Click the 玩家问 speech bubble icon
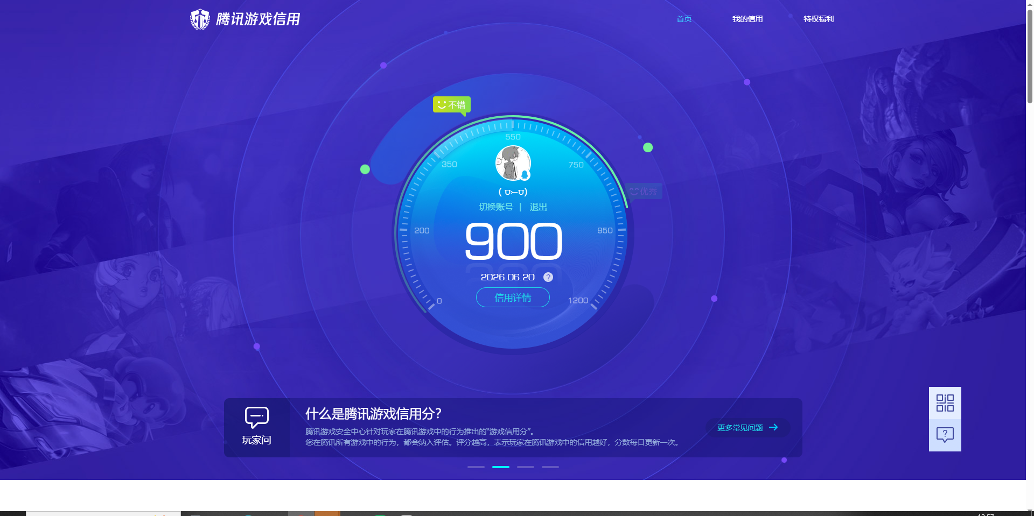This screenshot has height=516, width=1034. (257, 418)
